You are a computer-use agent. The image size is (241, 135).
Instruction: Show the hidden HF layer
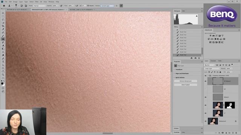206,89
